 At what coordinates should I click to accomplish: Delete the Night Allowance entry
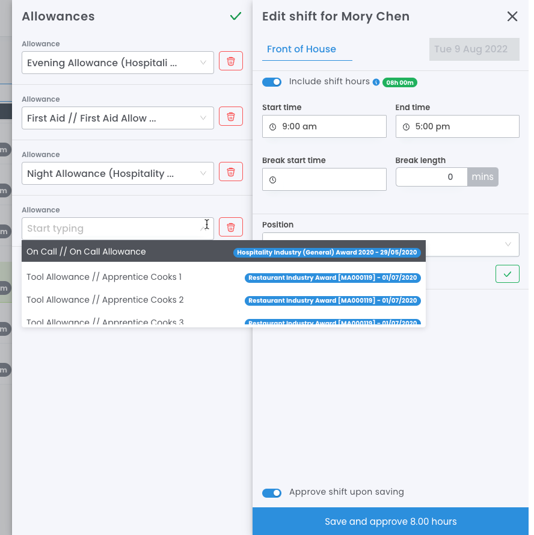coord(231,172)
